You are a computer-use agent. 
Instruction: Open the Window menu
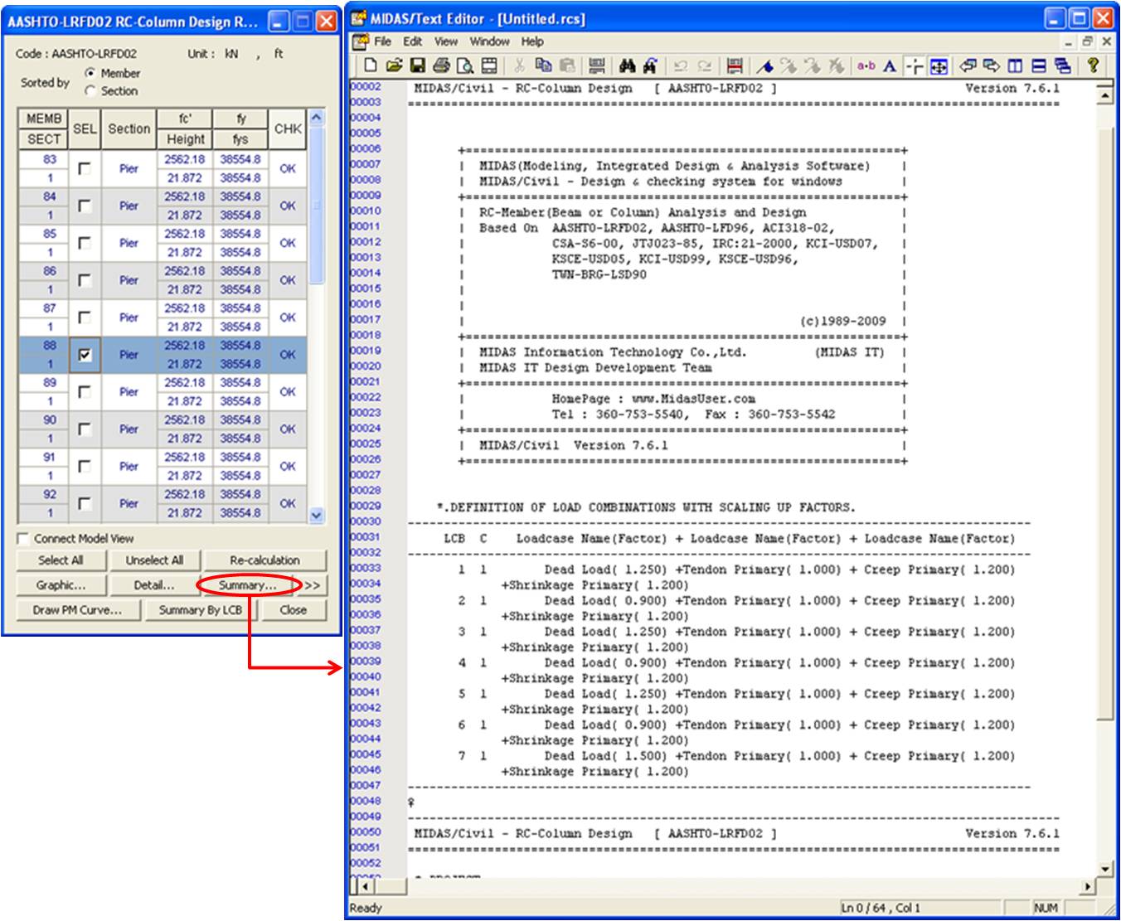[489, 41]
